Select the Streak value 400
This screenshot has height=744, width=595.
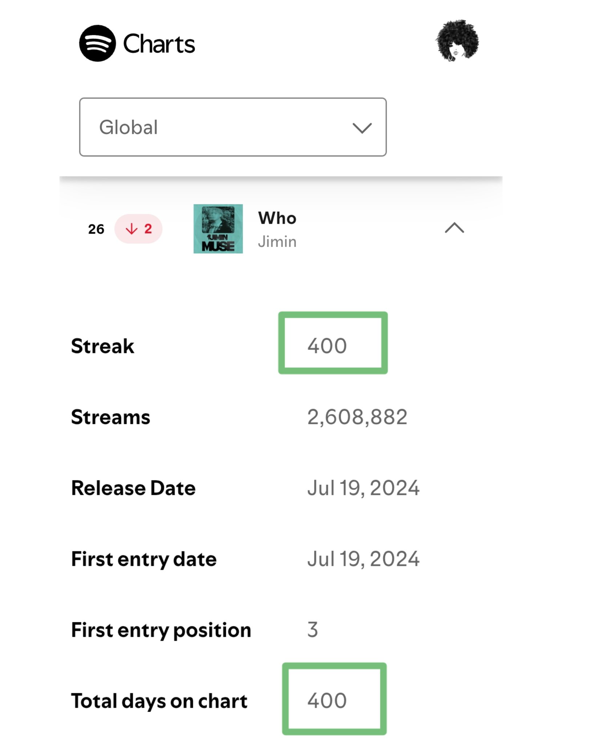327,345
